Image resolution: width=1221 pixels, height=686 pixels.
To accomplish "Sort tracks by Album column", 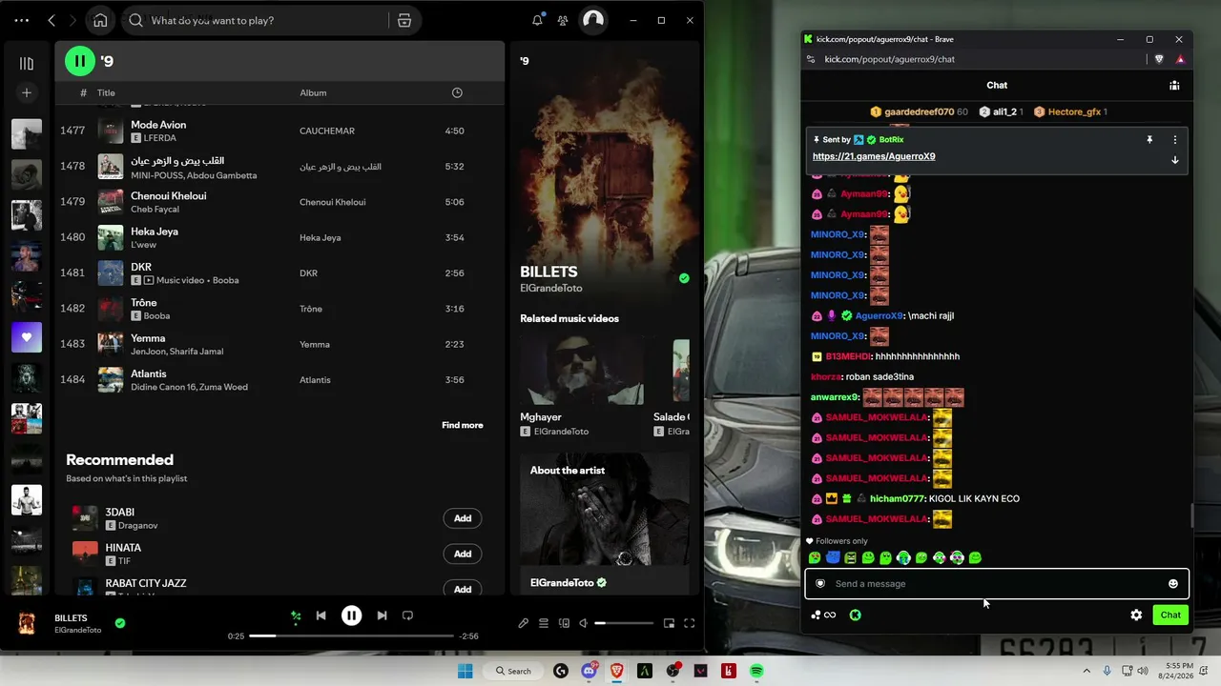I will [x=313, y=92].
